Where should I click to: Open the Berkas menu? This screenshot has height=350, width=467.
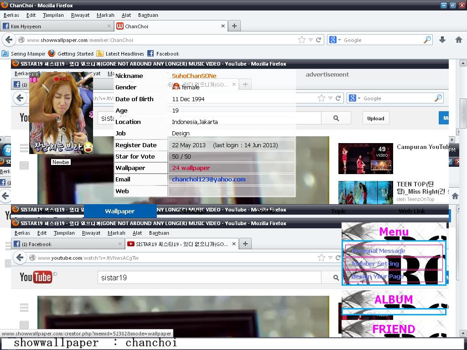point(11,15)
